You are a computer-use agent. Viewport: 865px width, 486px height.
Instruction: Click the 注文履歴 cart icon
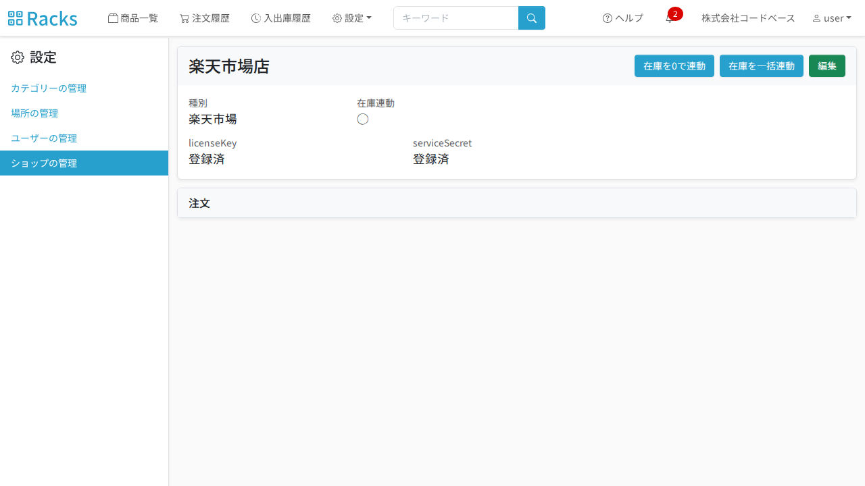click(184, 18)
